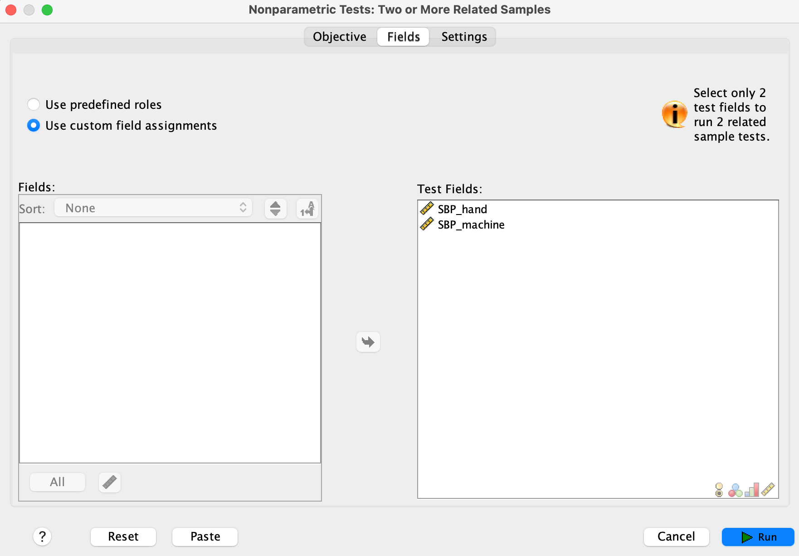The height and width of the screenshot is (556, 799).
Task: Toggle ascending/descending sort order button
Action: coord(275,209)
